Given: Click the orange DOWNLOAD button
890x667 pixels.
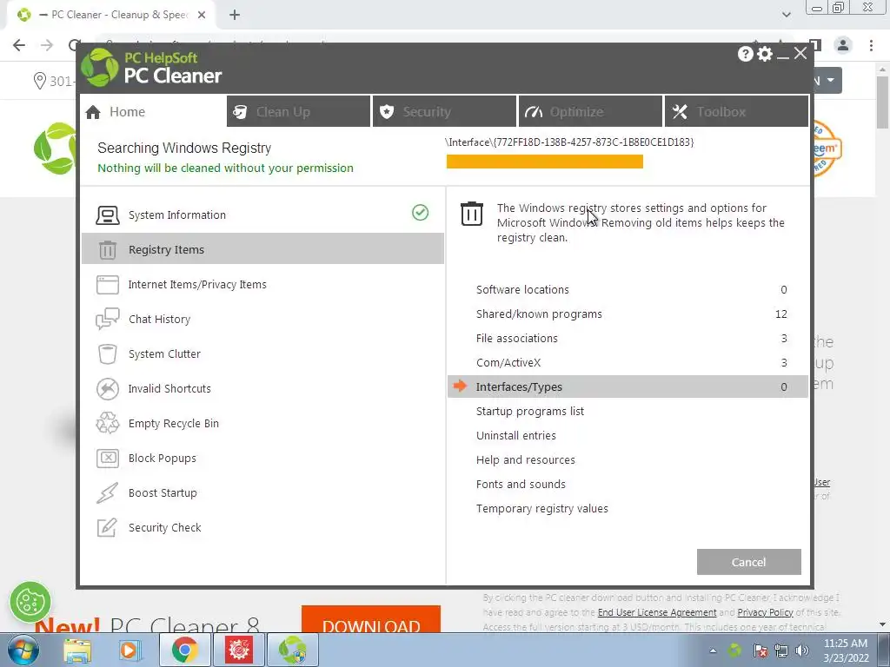Looking at the screenshot, I should (x=371, y=619).
